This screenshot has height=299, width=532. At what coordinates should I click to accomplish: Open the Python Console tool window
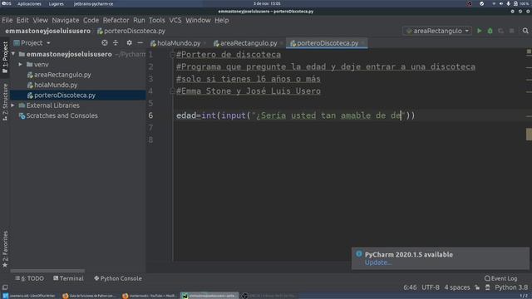point(118,278)
